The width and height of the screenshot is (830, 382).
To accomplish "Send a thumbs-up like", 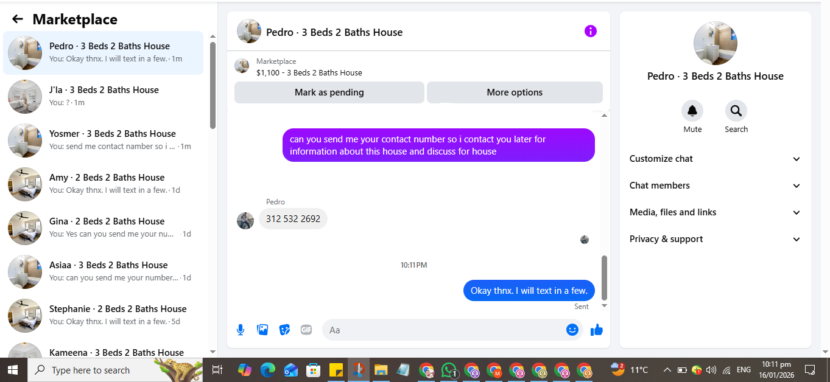I will (x=597, y=330).
